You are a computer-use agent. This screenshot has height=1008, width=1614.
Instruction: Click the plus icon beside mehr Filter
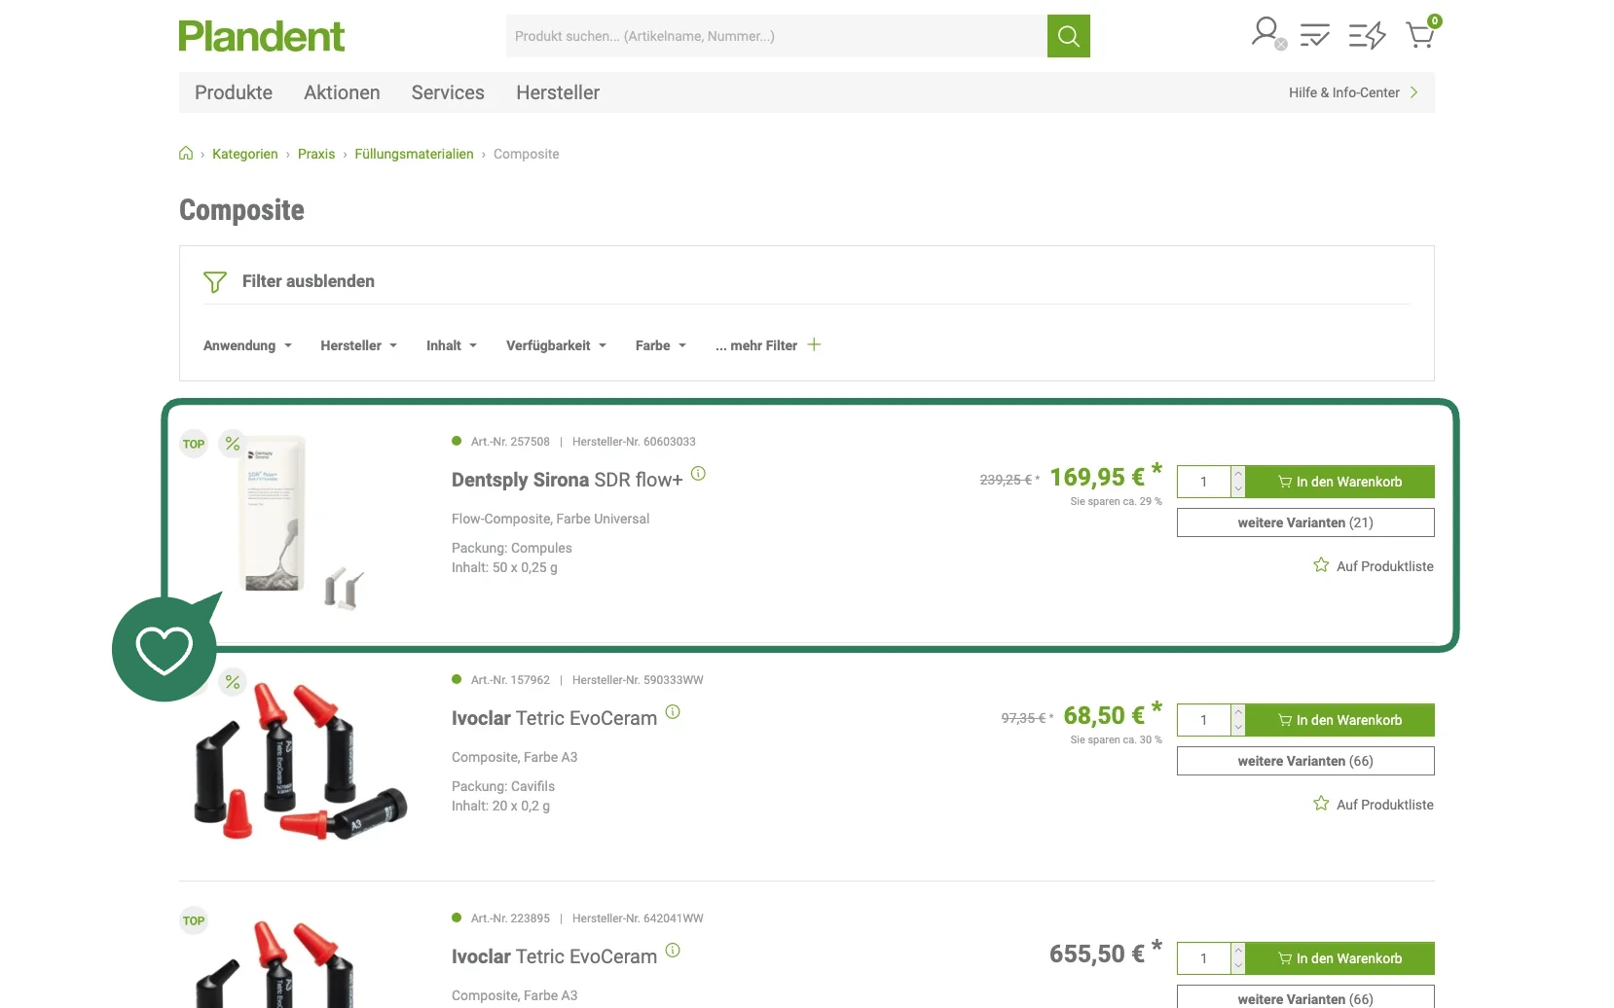[814, 344]
